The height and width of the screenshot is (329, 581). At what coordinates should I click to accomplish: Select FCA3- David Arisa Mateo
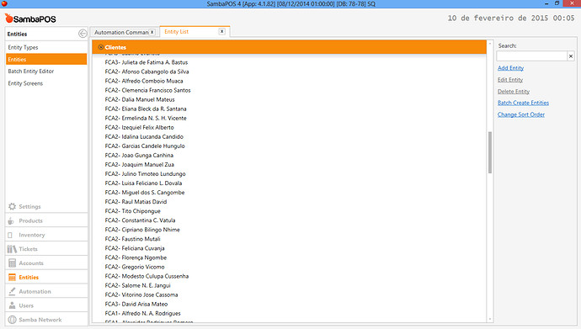tap(136, 305)
